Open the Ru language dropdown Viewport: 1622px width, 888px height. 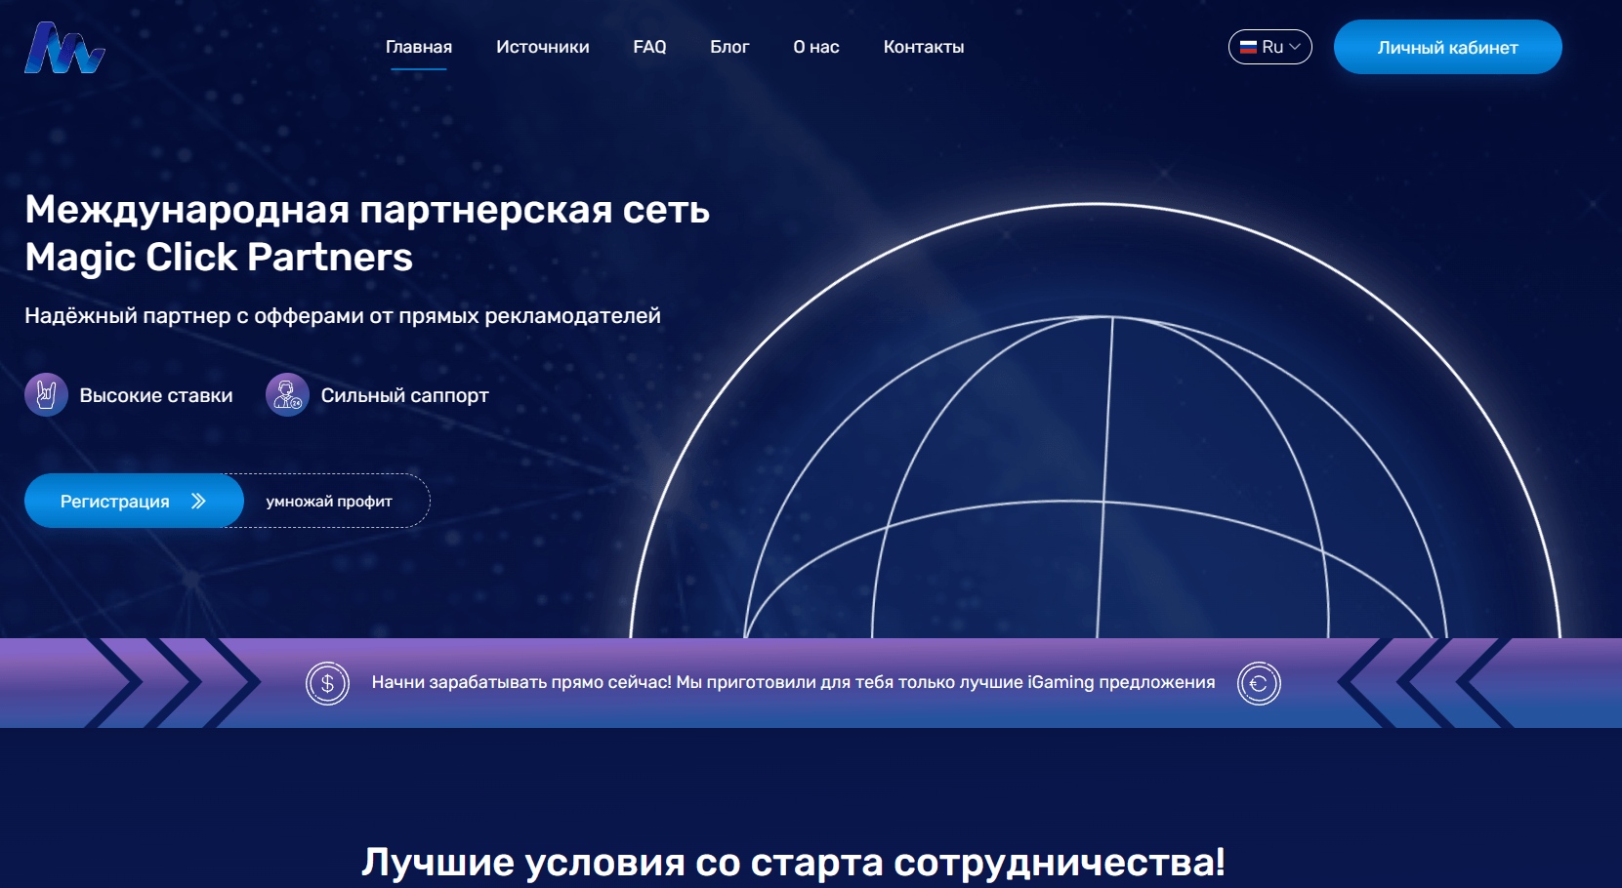point(1269,47)
